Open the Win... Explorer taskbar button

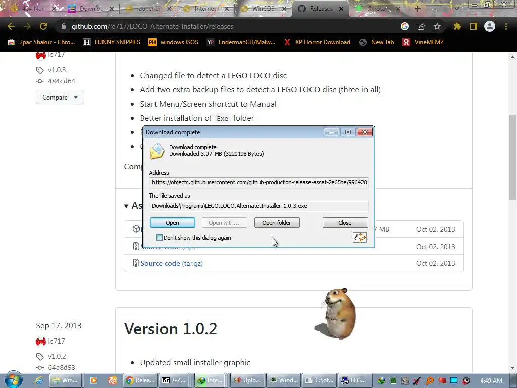point(66,380)
